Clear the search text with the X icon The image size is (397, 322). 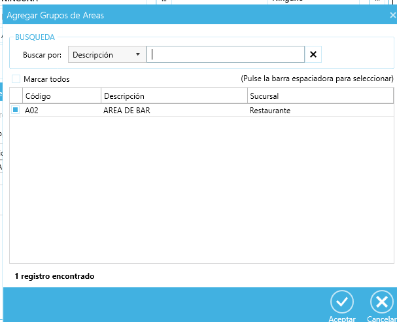[x=313, y=55]
